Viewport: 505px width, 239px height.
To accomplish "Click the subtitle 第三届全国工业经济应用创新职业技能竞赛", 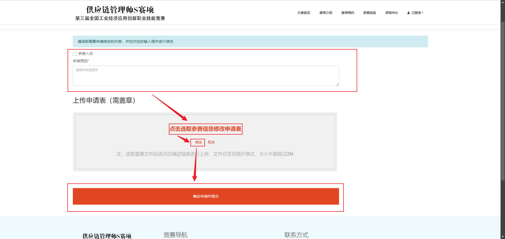I will pyautogui.click(x=120, y=18).
